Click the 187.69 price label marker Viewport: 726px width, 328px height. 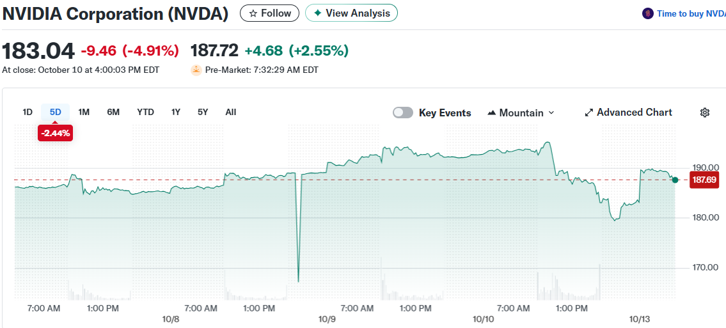(x=704, y=180)
